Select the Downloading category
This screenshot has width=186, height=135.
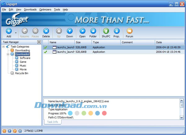pyautogui.click(x=22, y=50)
